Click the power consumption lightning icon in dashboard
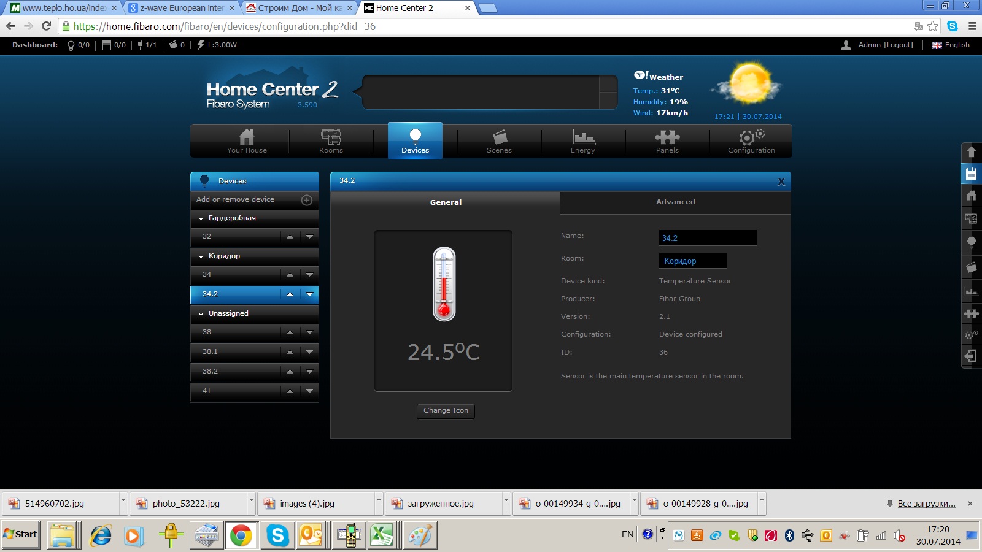Screen dimensions: 982x552 pos(200,45)
